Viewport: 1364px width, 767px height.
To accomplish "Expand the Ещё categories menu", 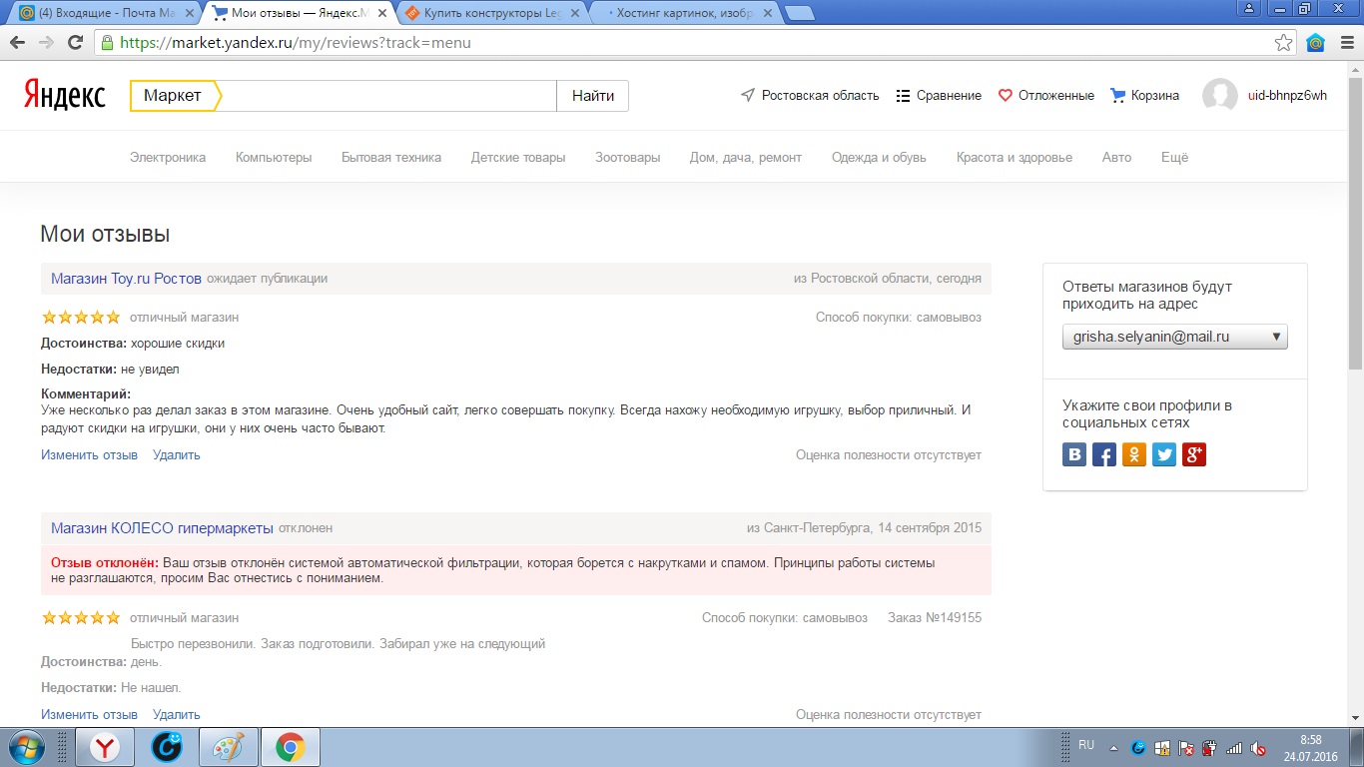I will coord(1174,157).
